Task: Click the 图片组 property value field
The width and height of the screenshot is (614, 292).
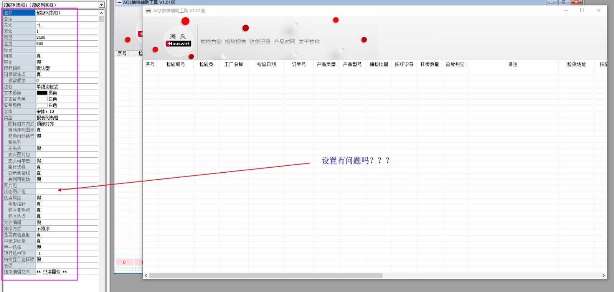Action: 67,185
